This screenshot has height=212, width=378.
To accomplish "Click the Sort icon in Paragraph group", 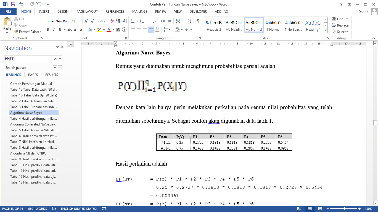I will [189, 21].
